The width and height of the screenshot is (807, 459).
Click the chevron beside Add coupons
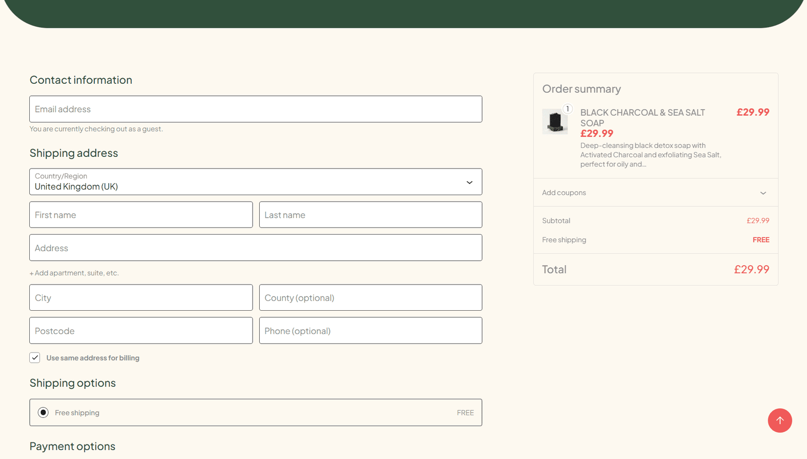(x=763, y=193)
